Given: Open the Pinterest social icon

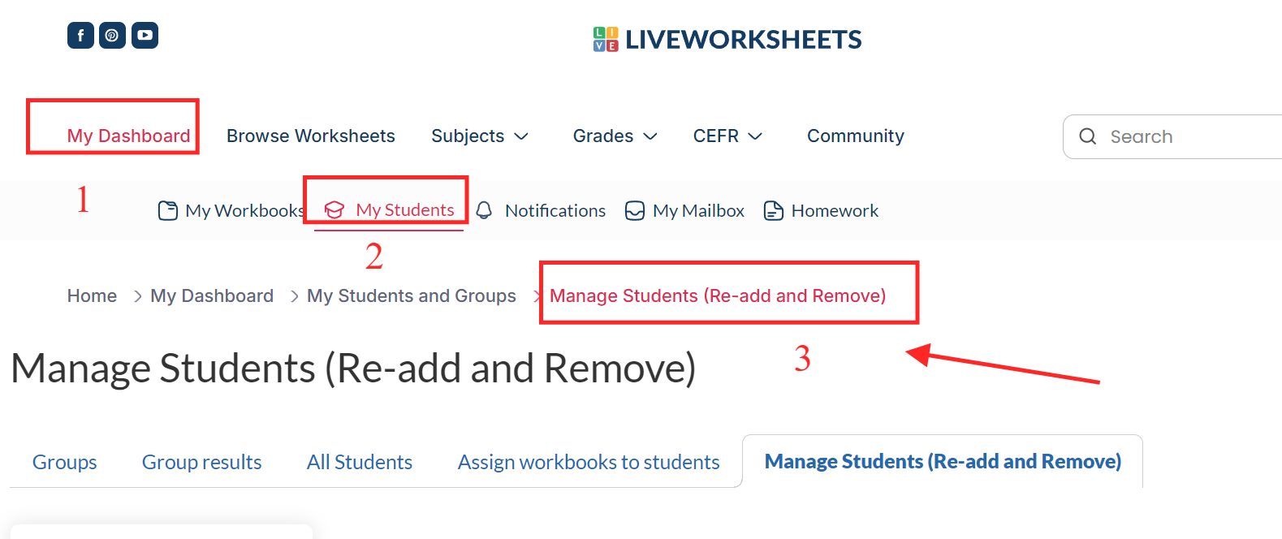Looking at the screenshot, I should 112,36.
